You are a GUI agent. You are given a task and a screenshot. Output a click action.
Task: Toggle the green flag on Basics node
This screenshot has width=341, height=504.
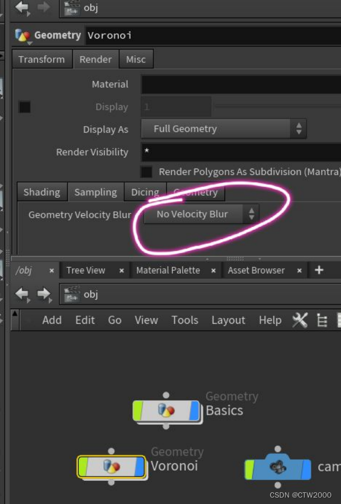coord(138,411)
